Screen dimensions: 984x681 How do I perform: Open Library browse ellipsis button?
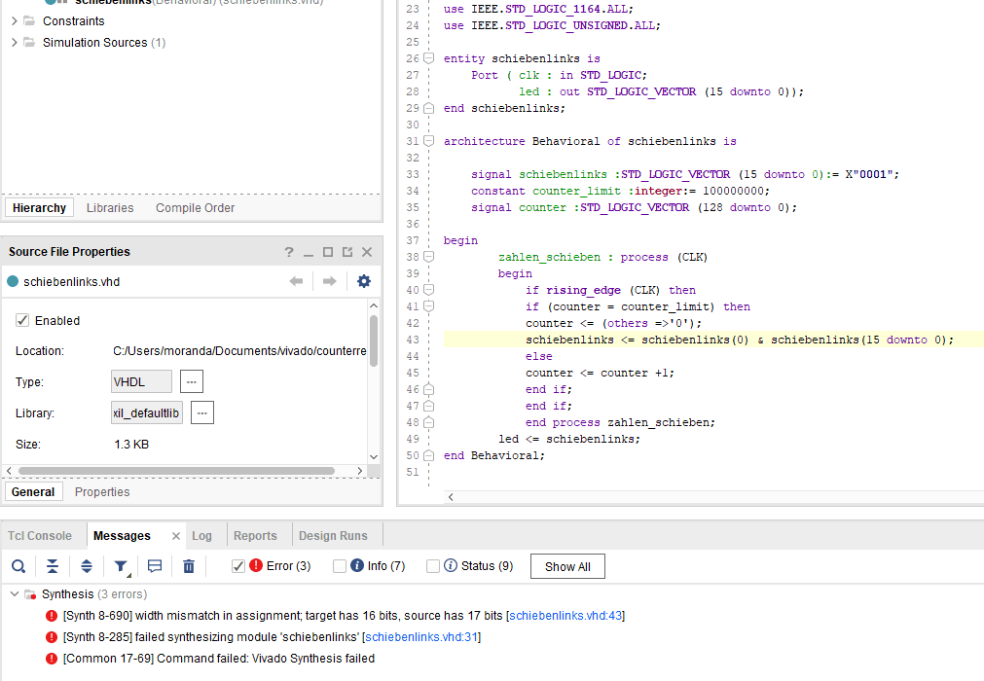pyautogui.click(x=202, y=412)
